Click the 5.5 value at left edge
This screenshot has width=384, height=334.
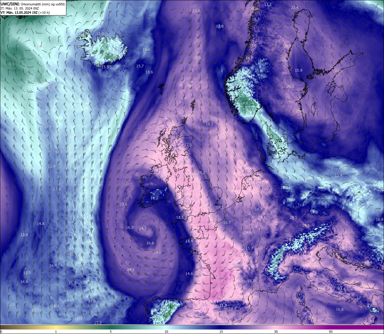click(x=12, y=64)
